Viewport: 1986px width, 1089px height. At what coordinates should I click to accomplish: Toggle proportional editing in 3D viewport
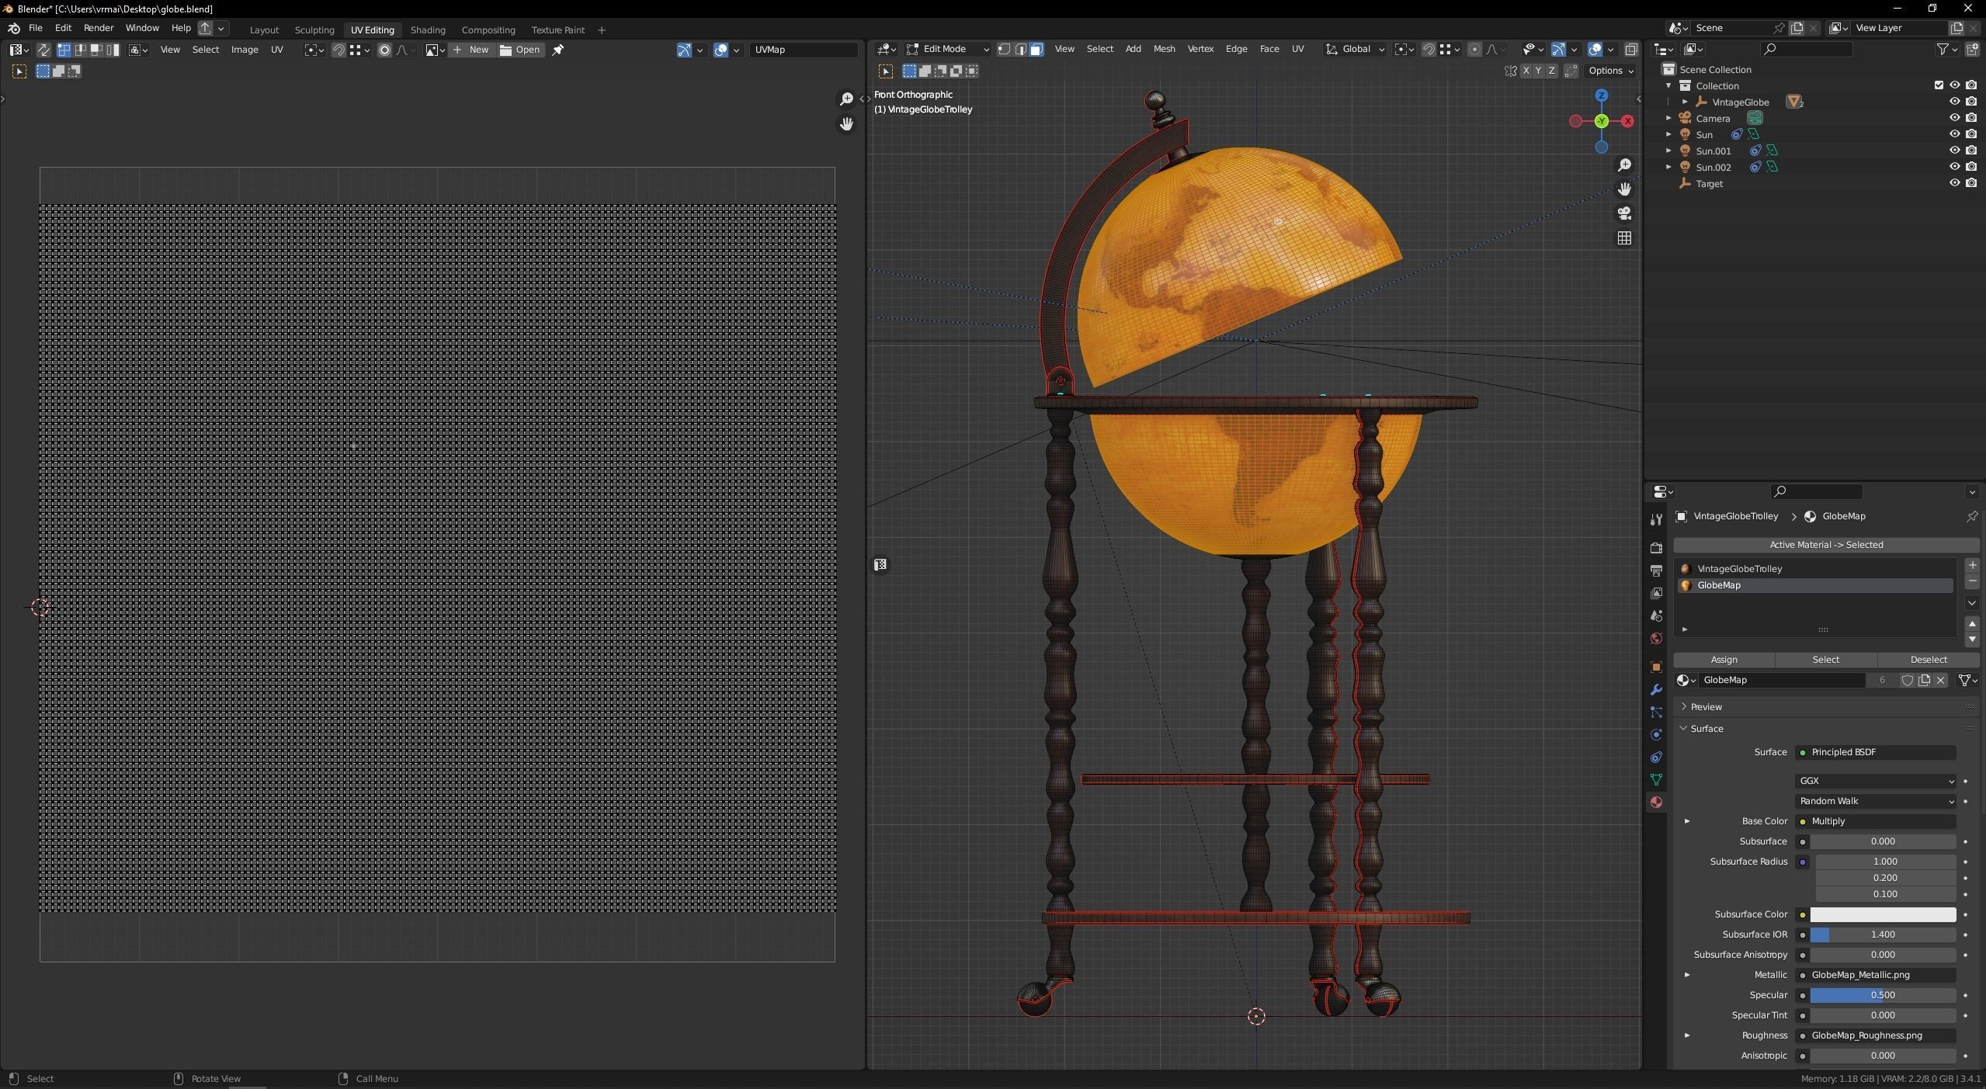(1474, 49)
